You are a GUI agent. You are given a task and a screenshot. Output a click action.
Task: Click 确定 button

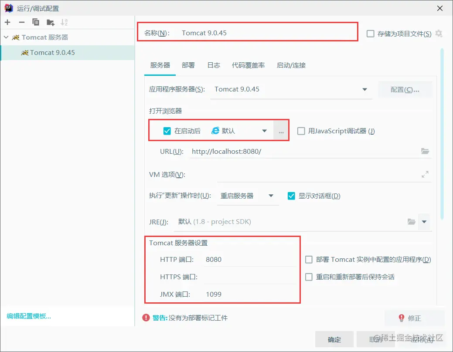tap(334, 339)
